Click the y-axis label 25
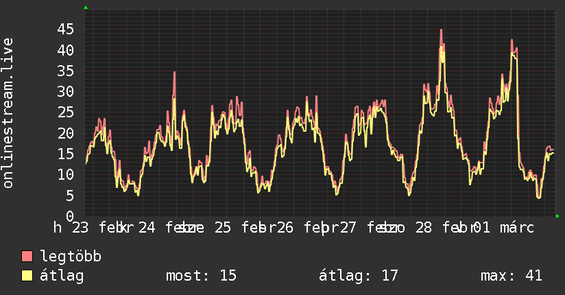This screenshot has height=295, width=565. [66, 113]
